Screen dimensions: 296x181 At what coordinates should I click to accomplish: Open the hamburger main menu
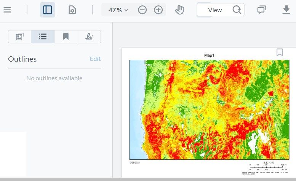(7, 10)
